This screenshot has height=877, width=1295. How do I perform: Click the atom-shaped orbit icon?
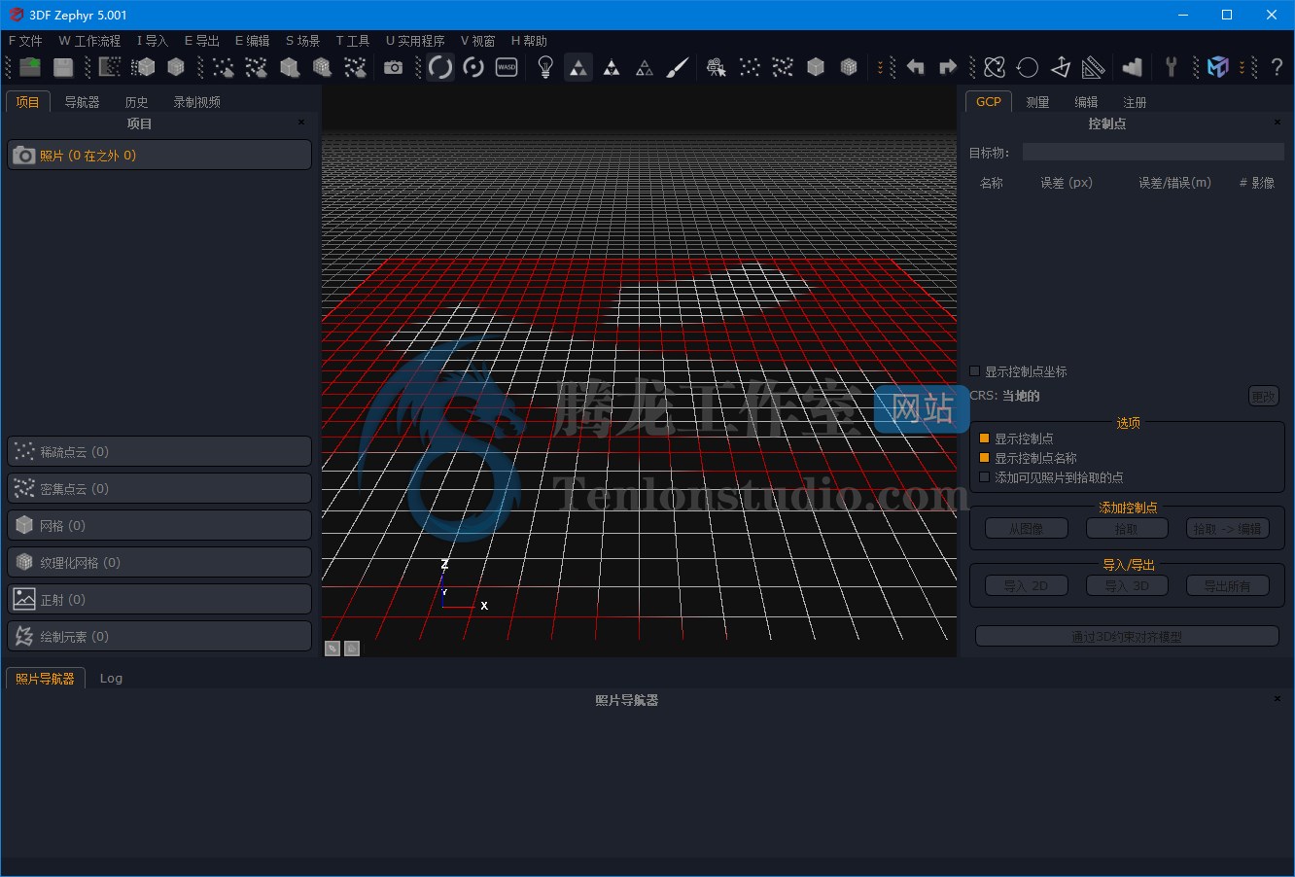point(995,67)
